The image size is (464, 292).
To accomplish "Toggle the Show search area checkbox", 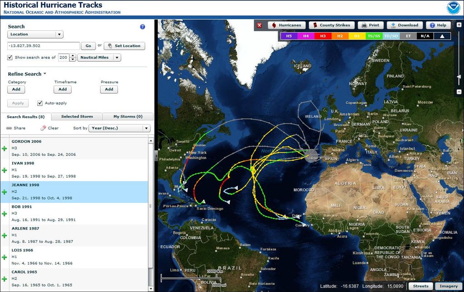I will click(x=10, y=57).
